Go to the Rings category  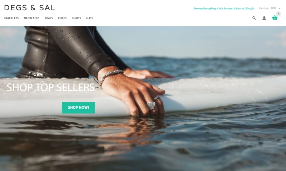pos(49,18)
